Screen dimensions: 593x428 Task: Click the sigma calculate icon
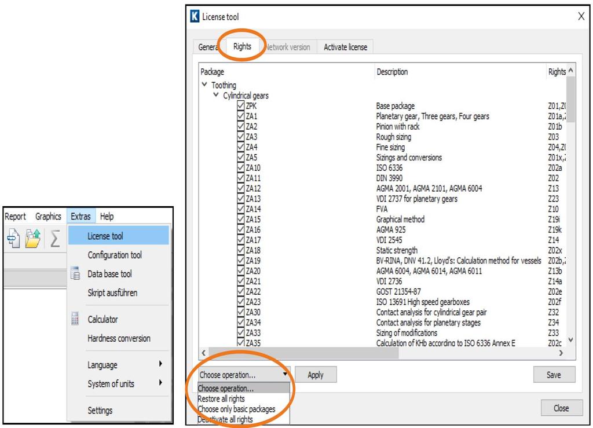(55, 239)
